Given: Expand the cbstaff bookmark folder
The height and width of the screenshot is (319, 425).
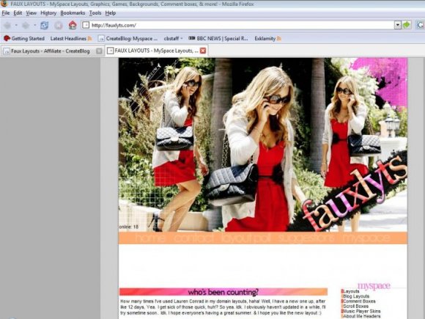Looking at the screenshot, I should (173, 39).
